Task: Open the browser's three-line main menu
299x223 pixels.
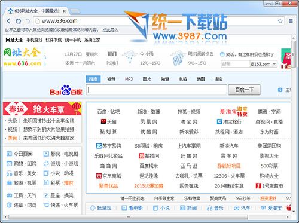Action: click(x=291, y=21)
